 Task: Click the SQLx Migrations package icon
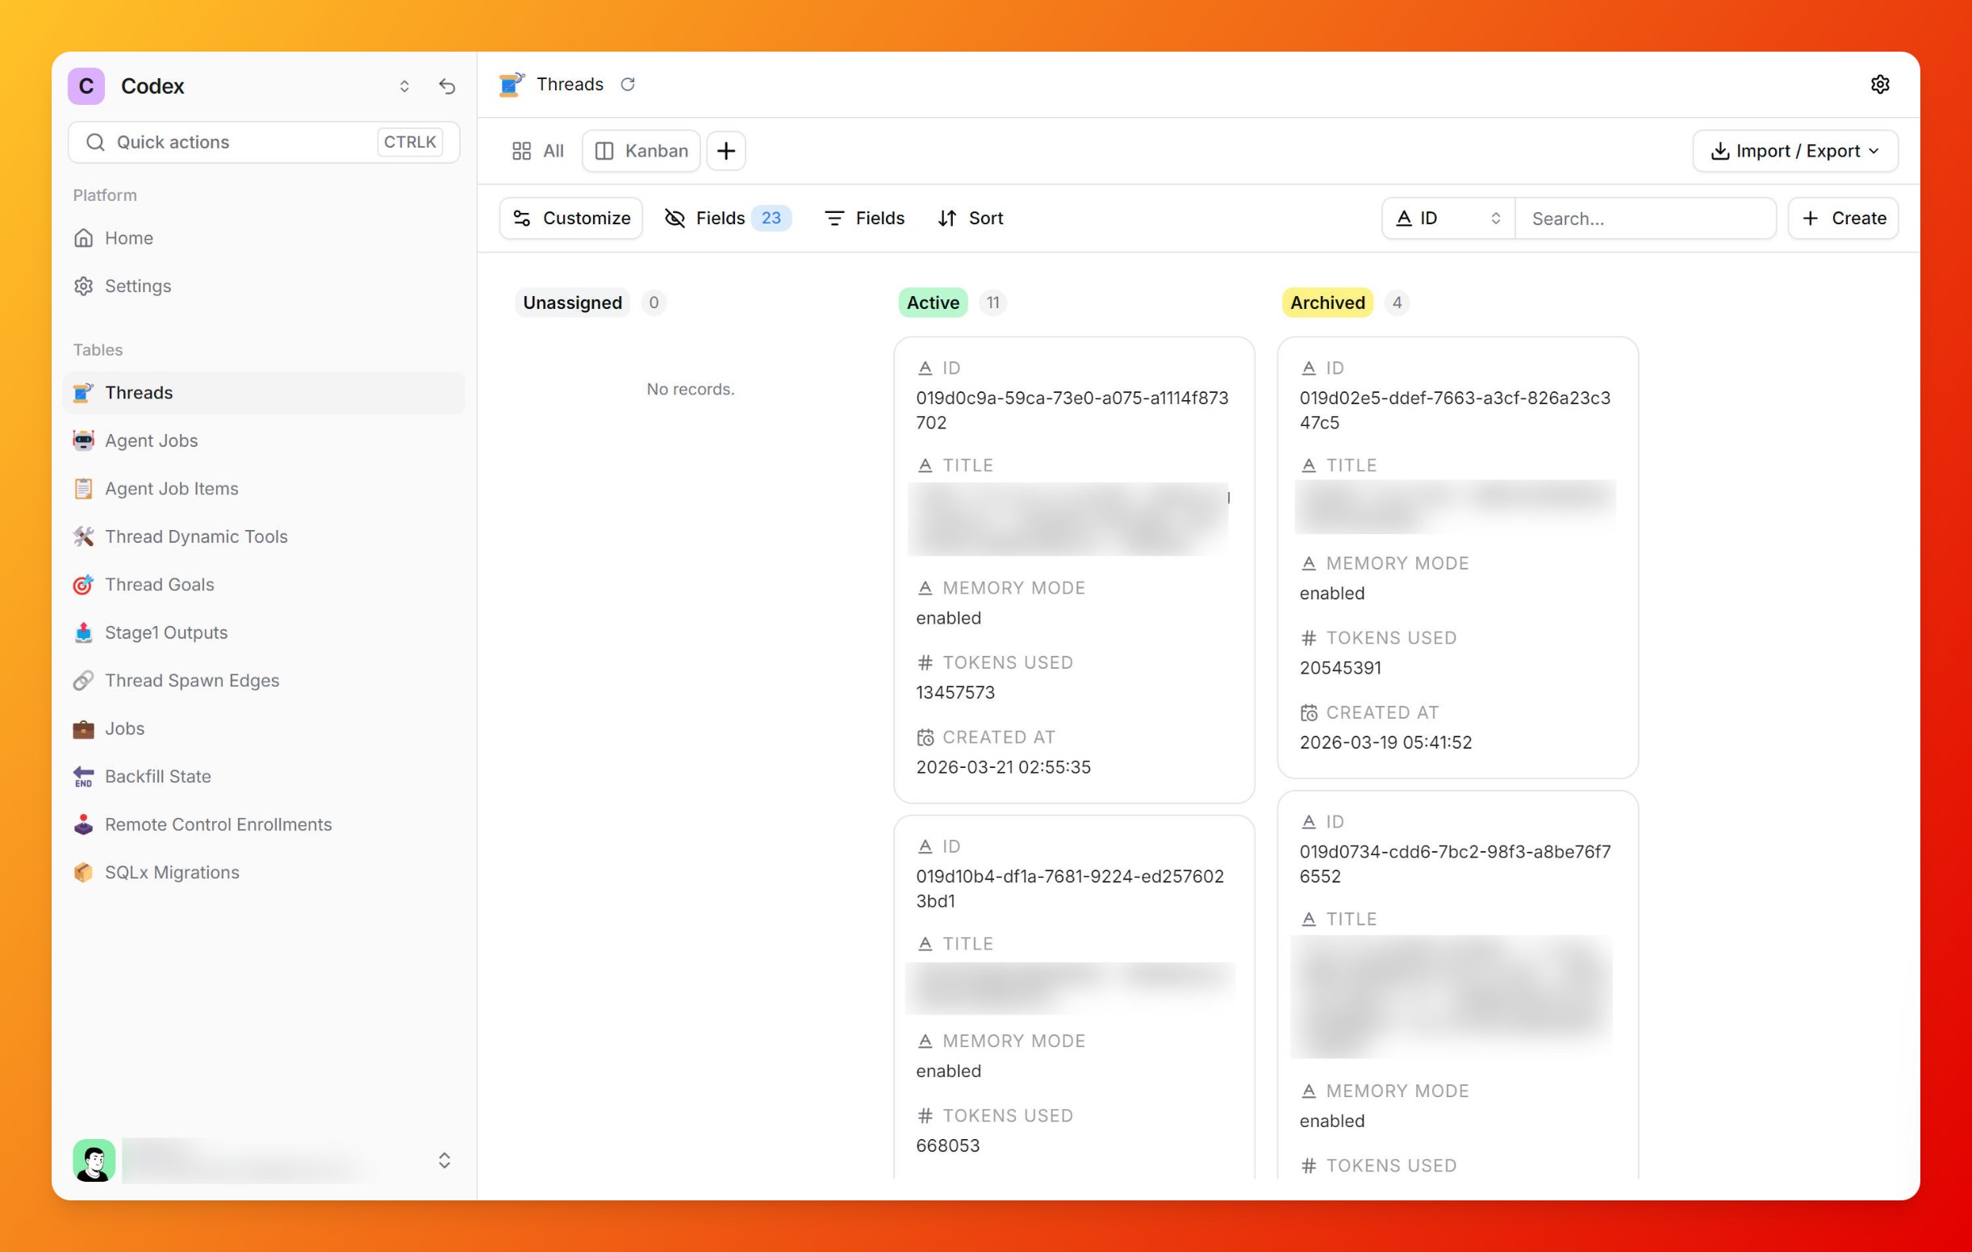pyautogui.click(x=84, y=873)
